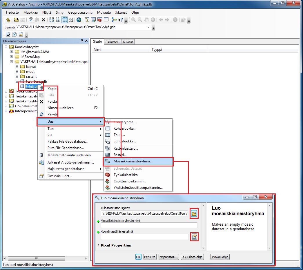Open the Python window icon
Viewport: 303px width, 270px height.
[106, 19]
